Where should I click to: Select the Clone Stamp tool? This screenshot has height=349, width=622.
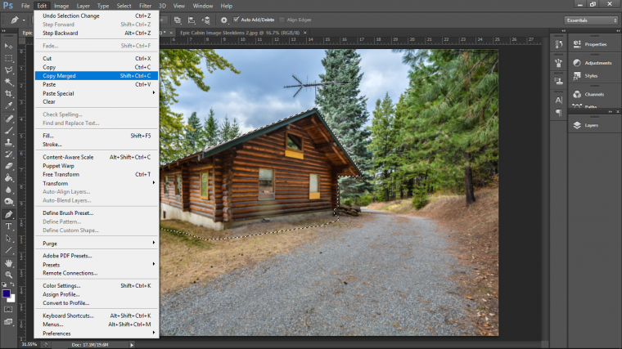[8, 142]
